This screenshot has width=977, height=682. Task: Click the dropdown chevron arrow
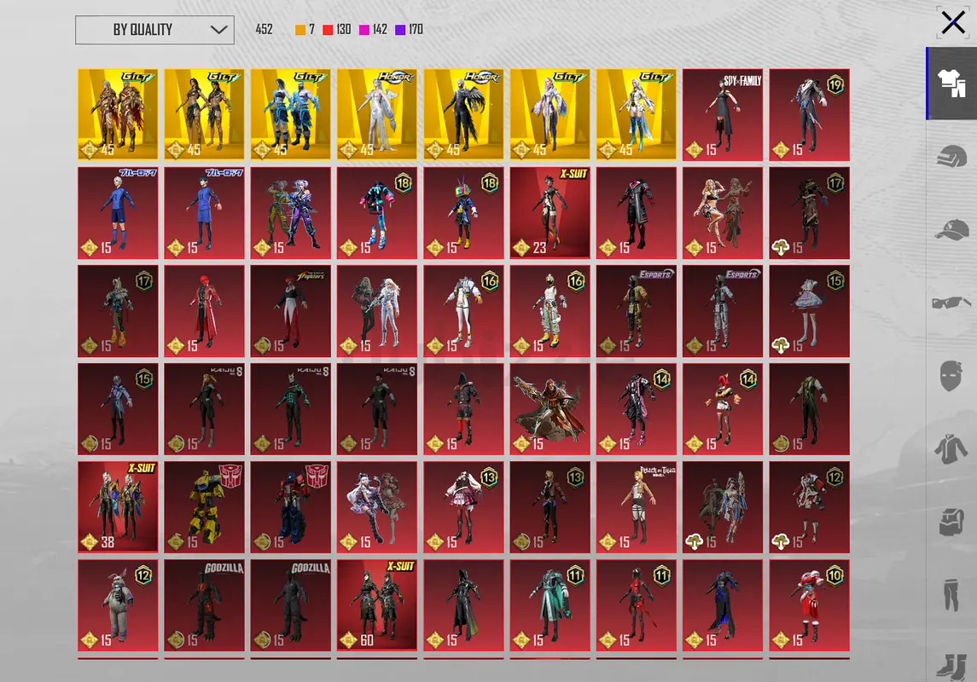click(x=218, y=30)
